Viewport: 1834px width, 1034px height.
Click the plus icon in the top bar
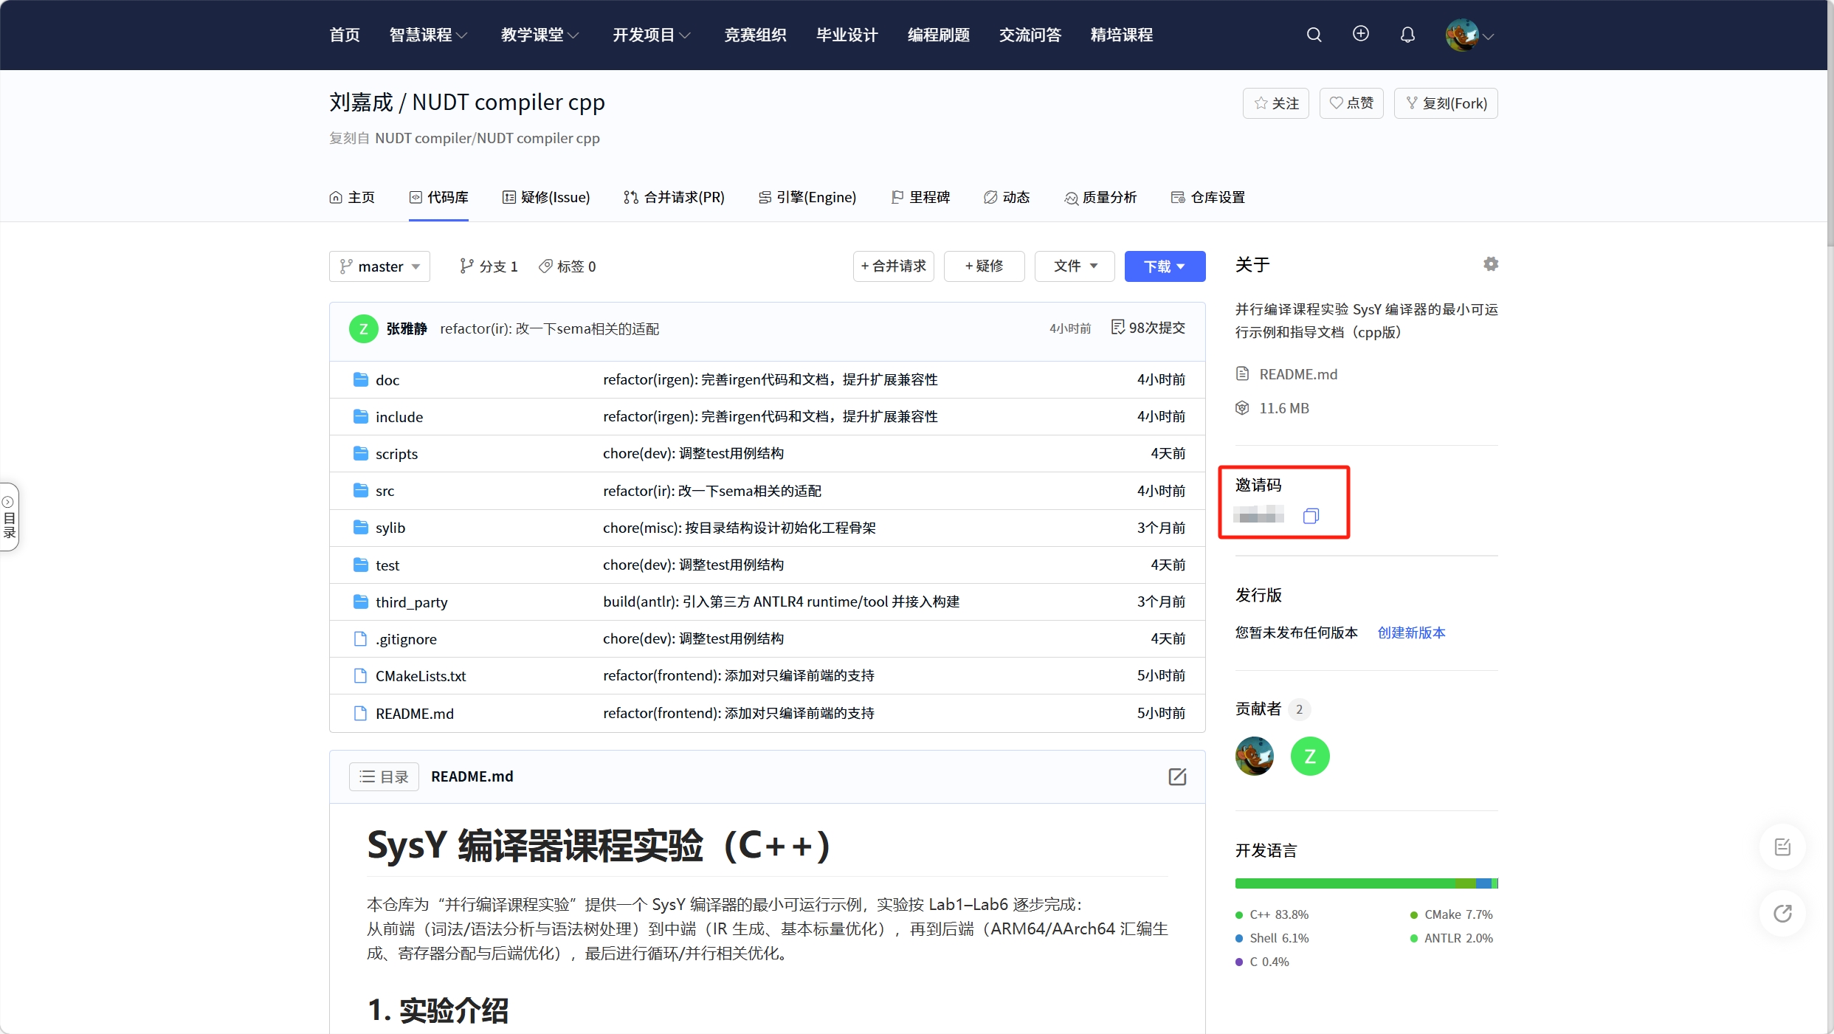tap(1360, 34)
